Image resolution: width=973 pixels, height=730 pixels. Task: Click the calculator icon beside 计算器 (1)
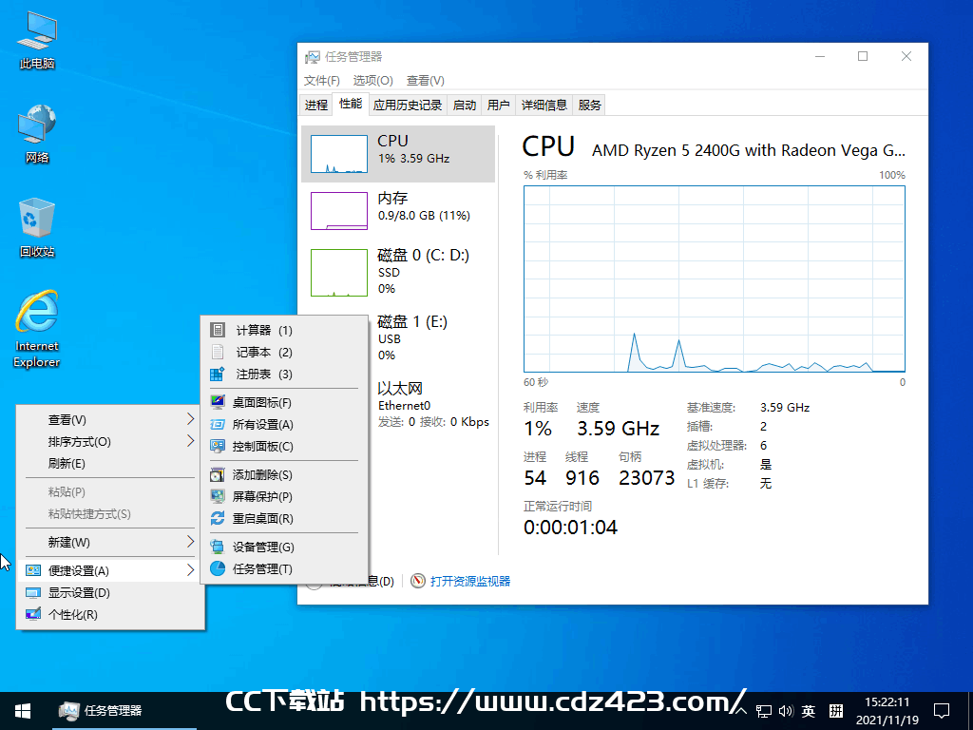[x=218, y=330]
